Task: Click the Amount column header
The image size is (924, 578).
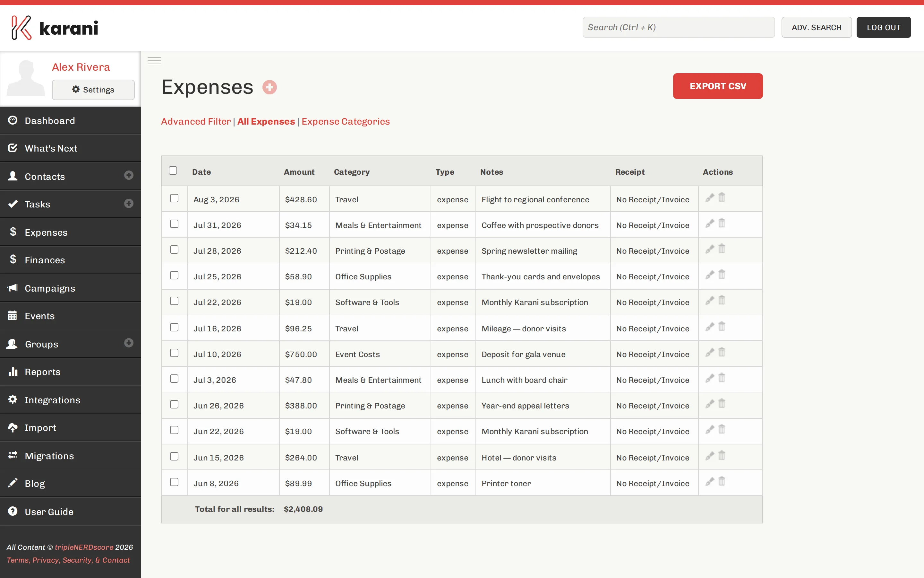Action: (x=299, y=172)
